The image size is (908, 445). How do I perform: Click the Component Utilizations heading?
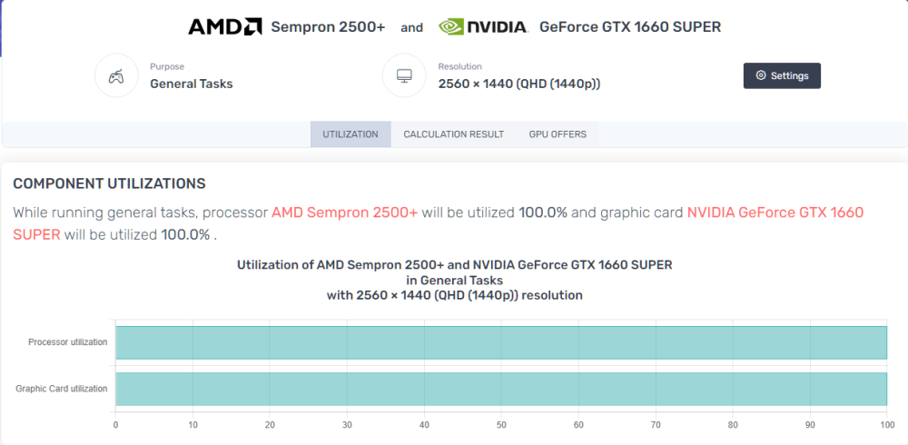point(109,183)
